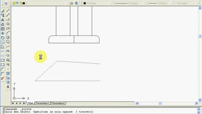Activate the Mirror tool

tap(3, 20)
